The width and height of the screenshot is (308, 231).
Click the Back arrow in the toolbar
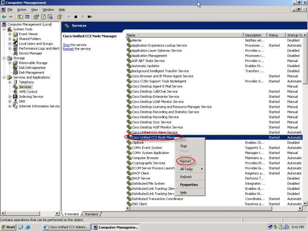tap(4, 17)
